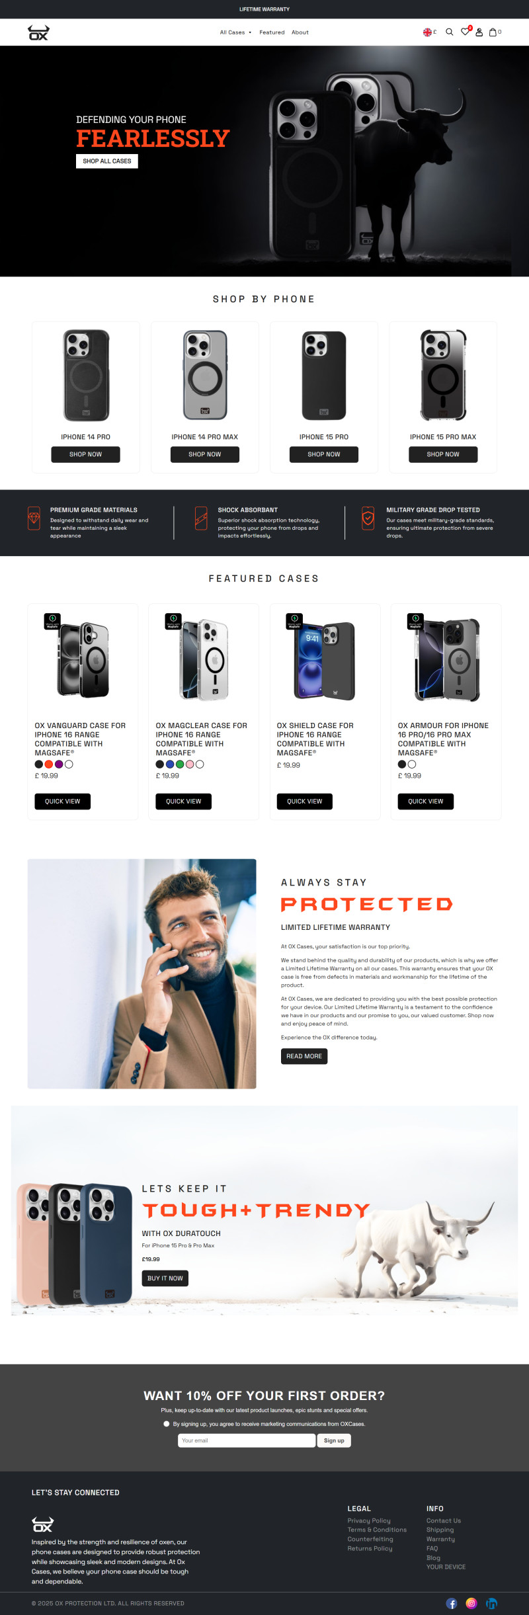Open the account user icon
This screenshot has width=529, height=1615.
(x=479, y=32)
